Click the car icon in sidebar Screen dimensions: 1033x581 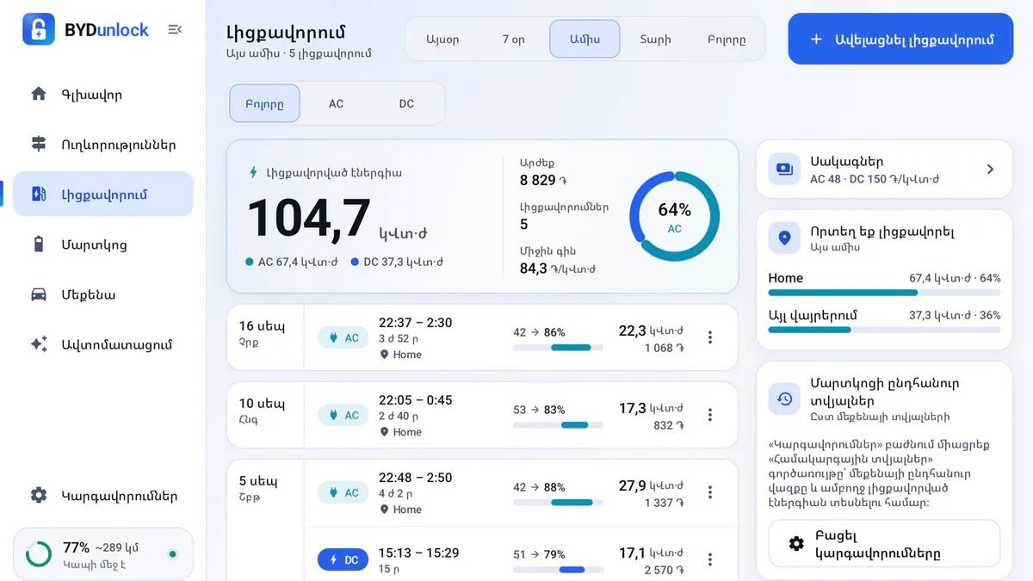coord(39,294)
